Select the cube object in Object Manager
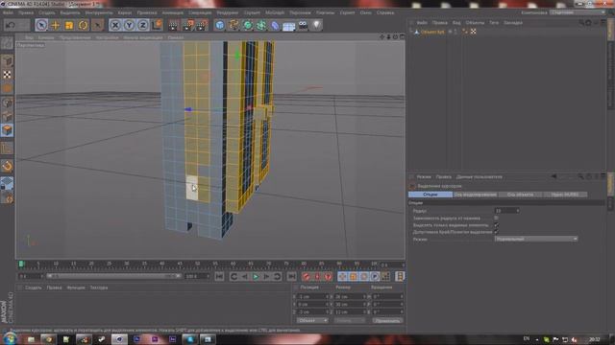The width and height of the screenshot is (615, 345). click(432, 32)
